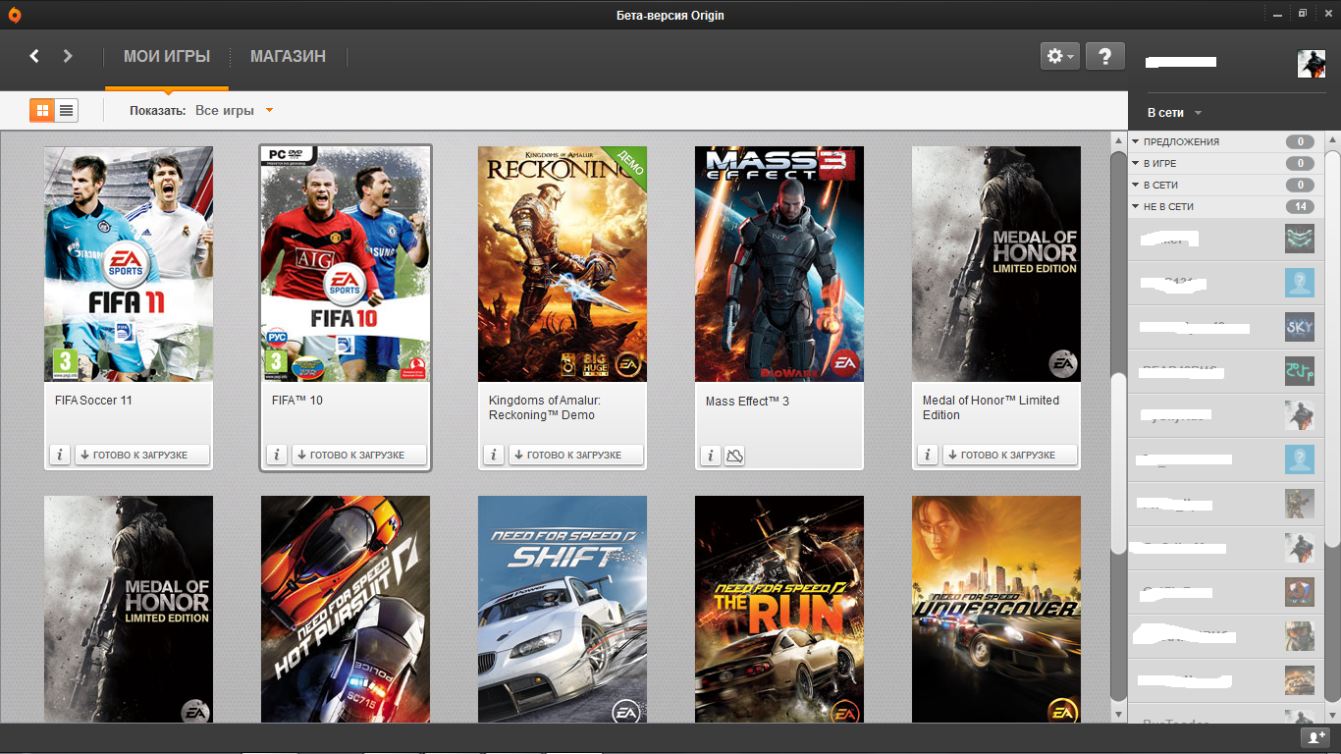Screen dimensions: 1341x754
Task: Select the Need for Speed Undercover cover
Action: point(996,609)
